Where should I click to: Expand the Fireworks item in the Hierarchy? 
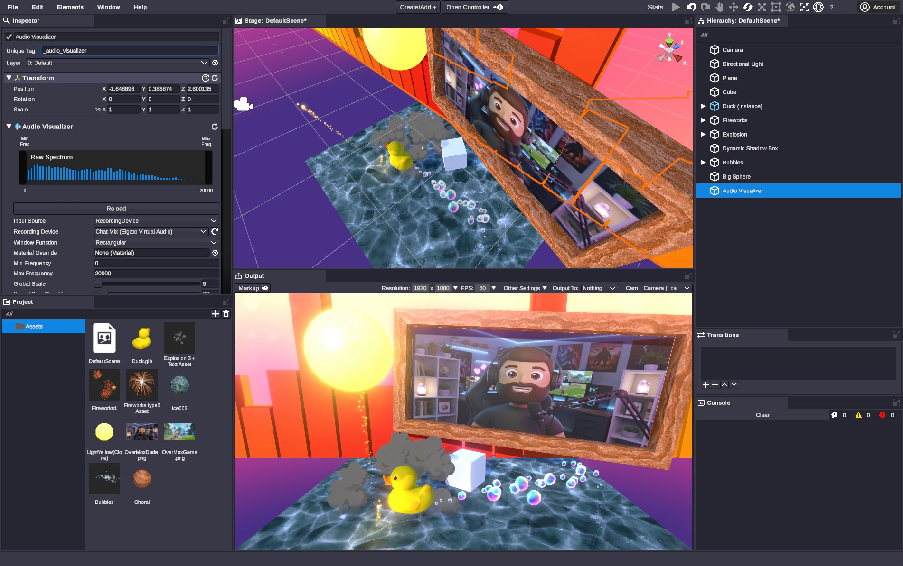[x=703, y=120]
